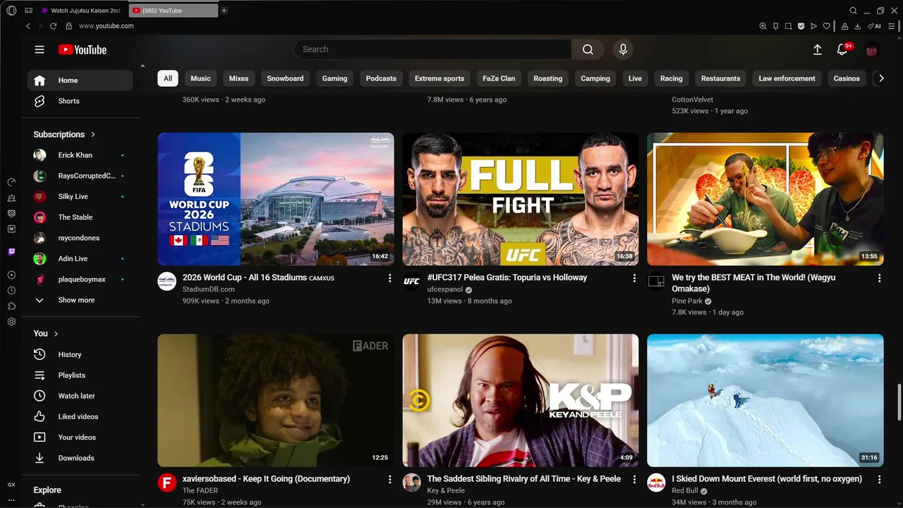903x508 pixels.
Task: Open the upload/create video icon
Action: [x=817, y=49]
